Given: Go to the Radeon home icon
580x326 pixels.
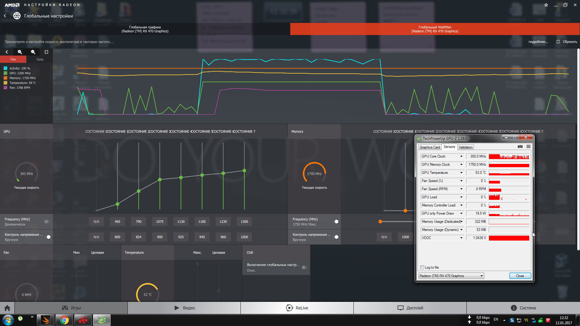Looking at the screenshot, I should 7,308.
